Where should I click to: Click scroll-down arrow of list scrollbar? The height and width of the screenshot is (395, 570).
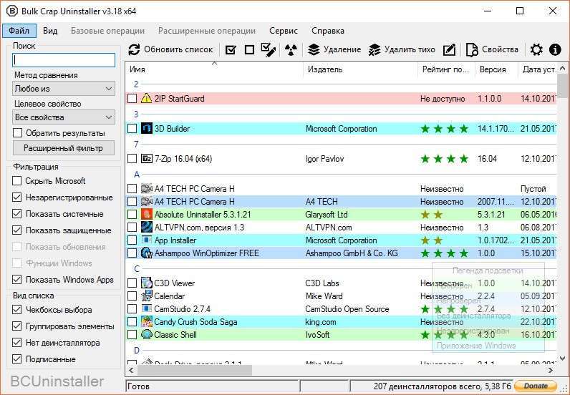tap(562, 359)
